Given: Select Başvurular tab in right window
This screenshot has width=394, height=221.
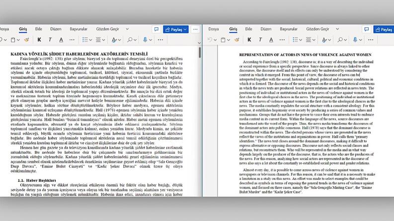Looking at the screenshot, I should tap(289, 29).
